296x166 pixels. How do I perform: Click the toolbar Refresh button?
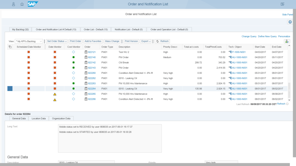click(x=162, y=41)
